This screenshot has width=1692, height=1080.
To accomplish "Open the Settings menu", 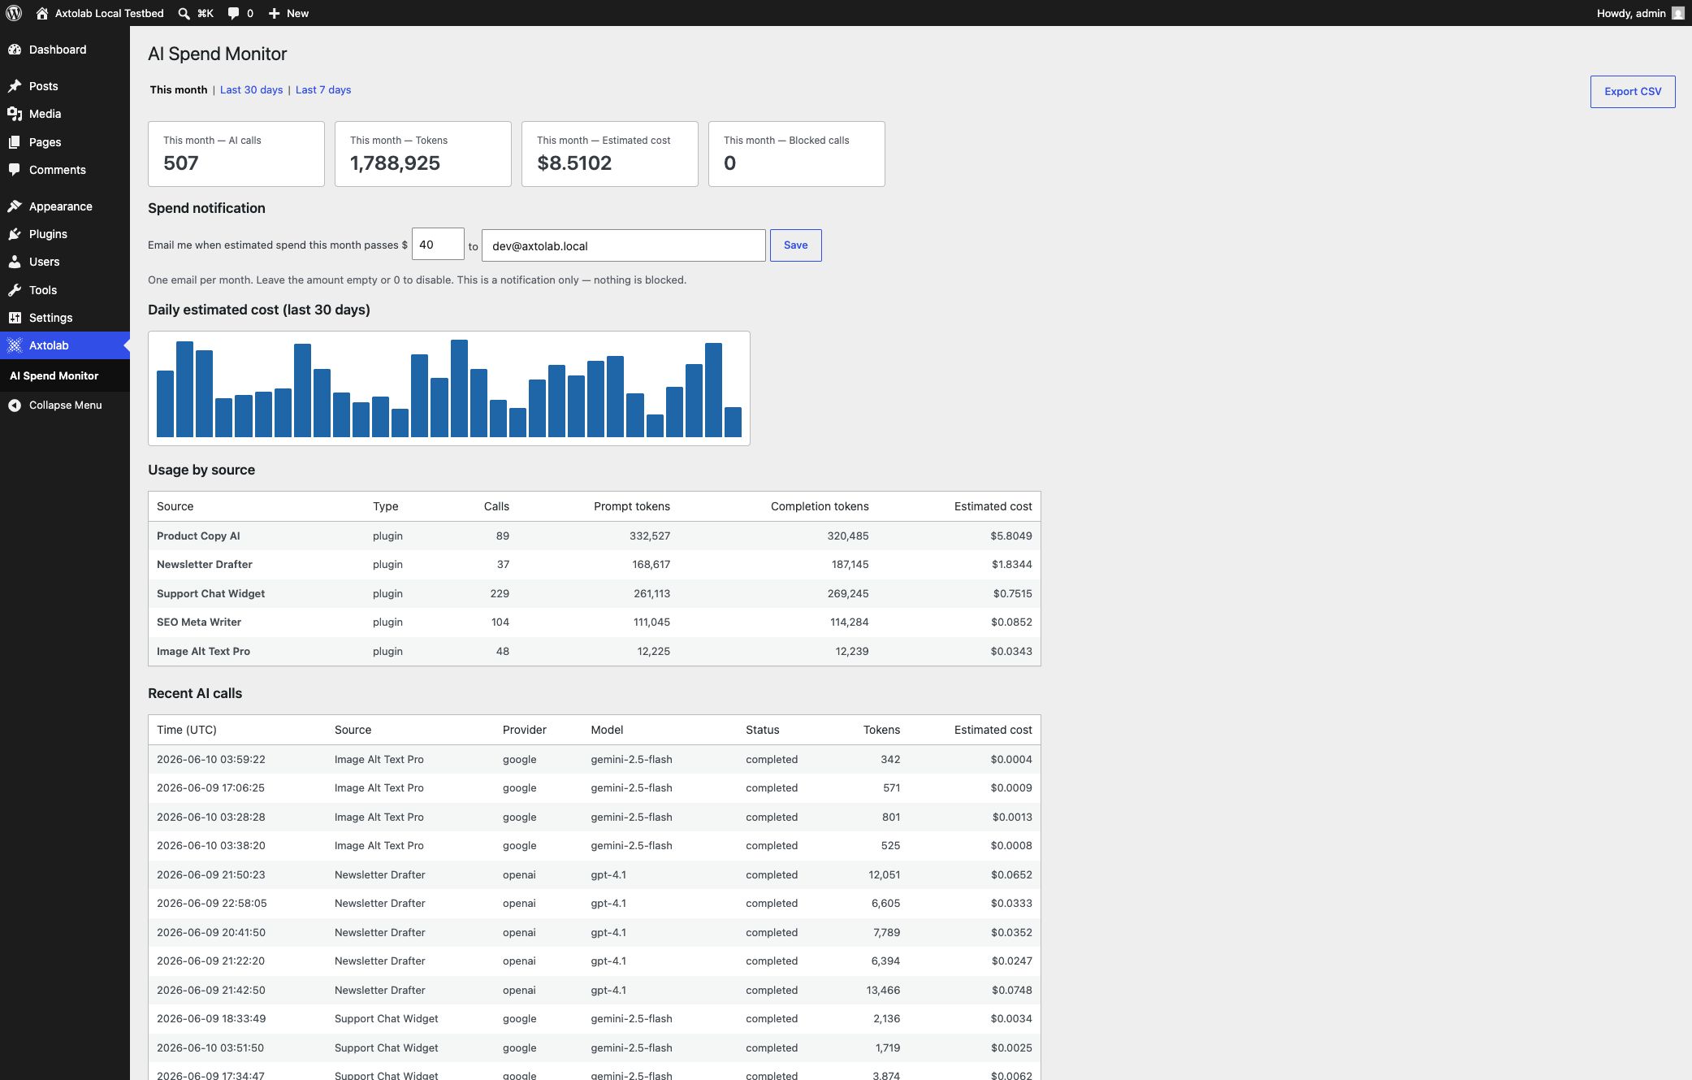I will 65,318.
